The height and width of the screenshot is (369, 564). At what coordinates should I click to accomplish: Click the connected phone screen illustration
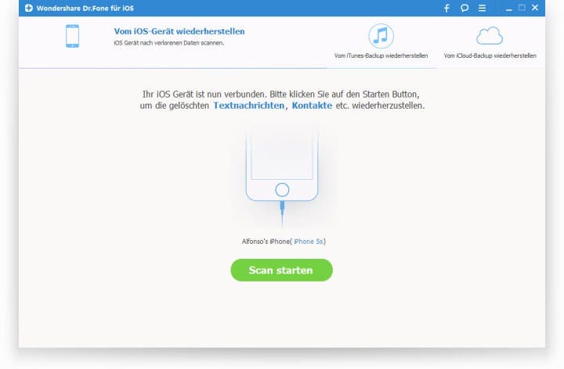282,155
